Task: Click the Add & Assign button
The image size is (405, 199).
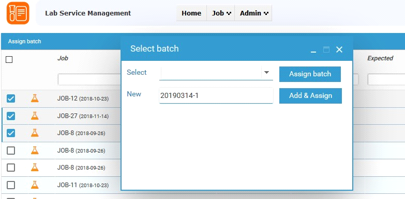Action: tap(310, 96)
